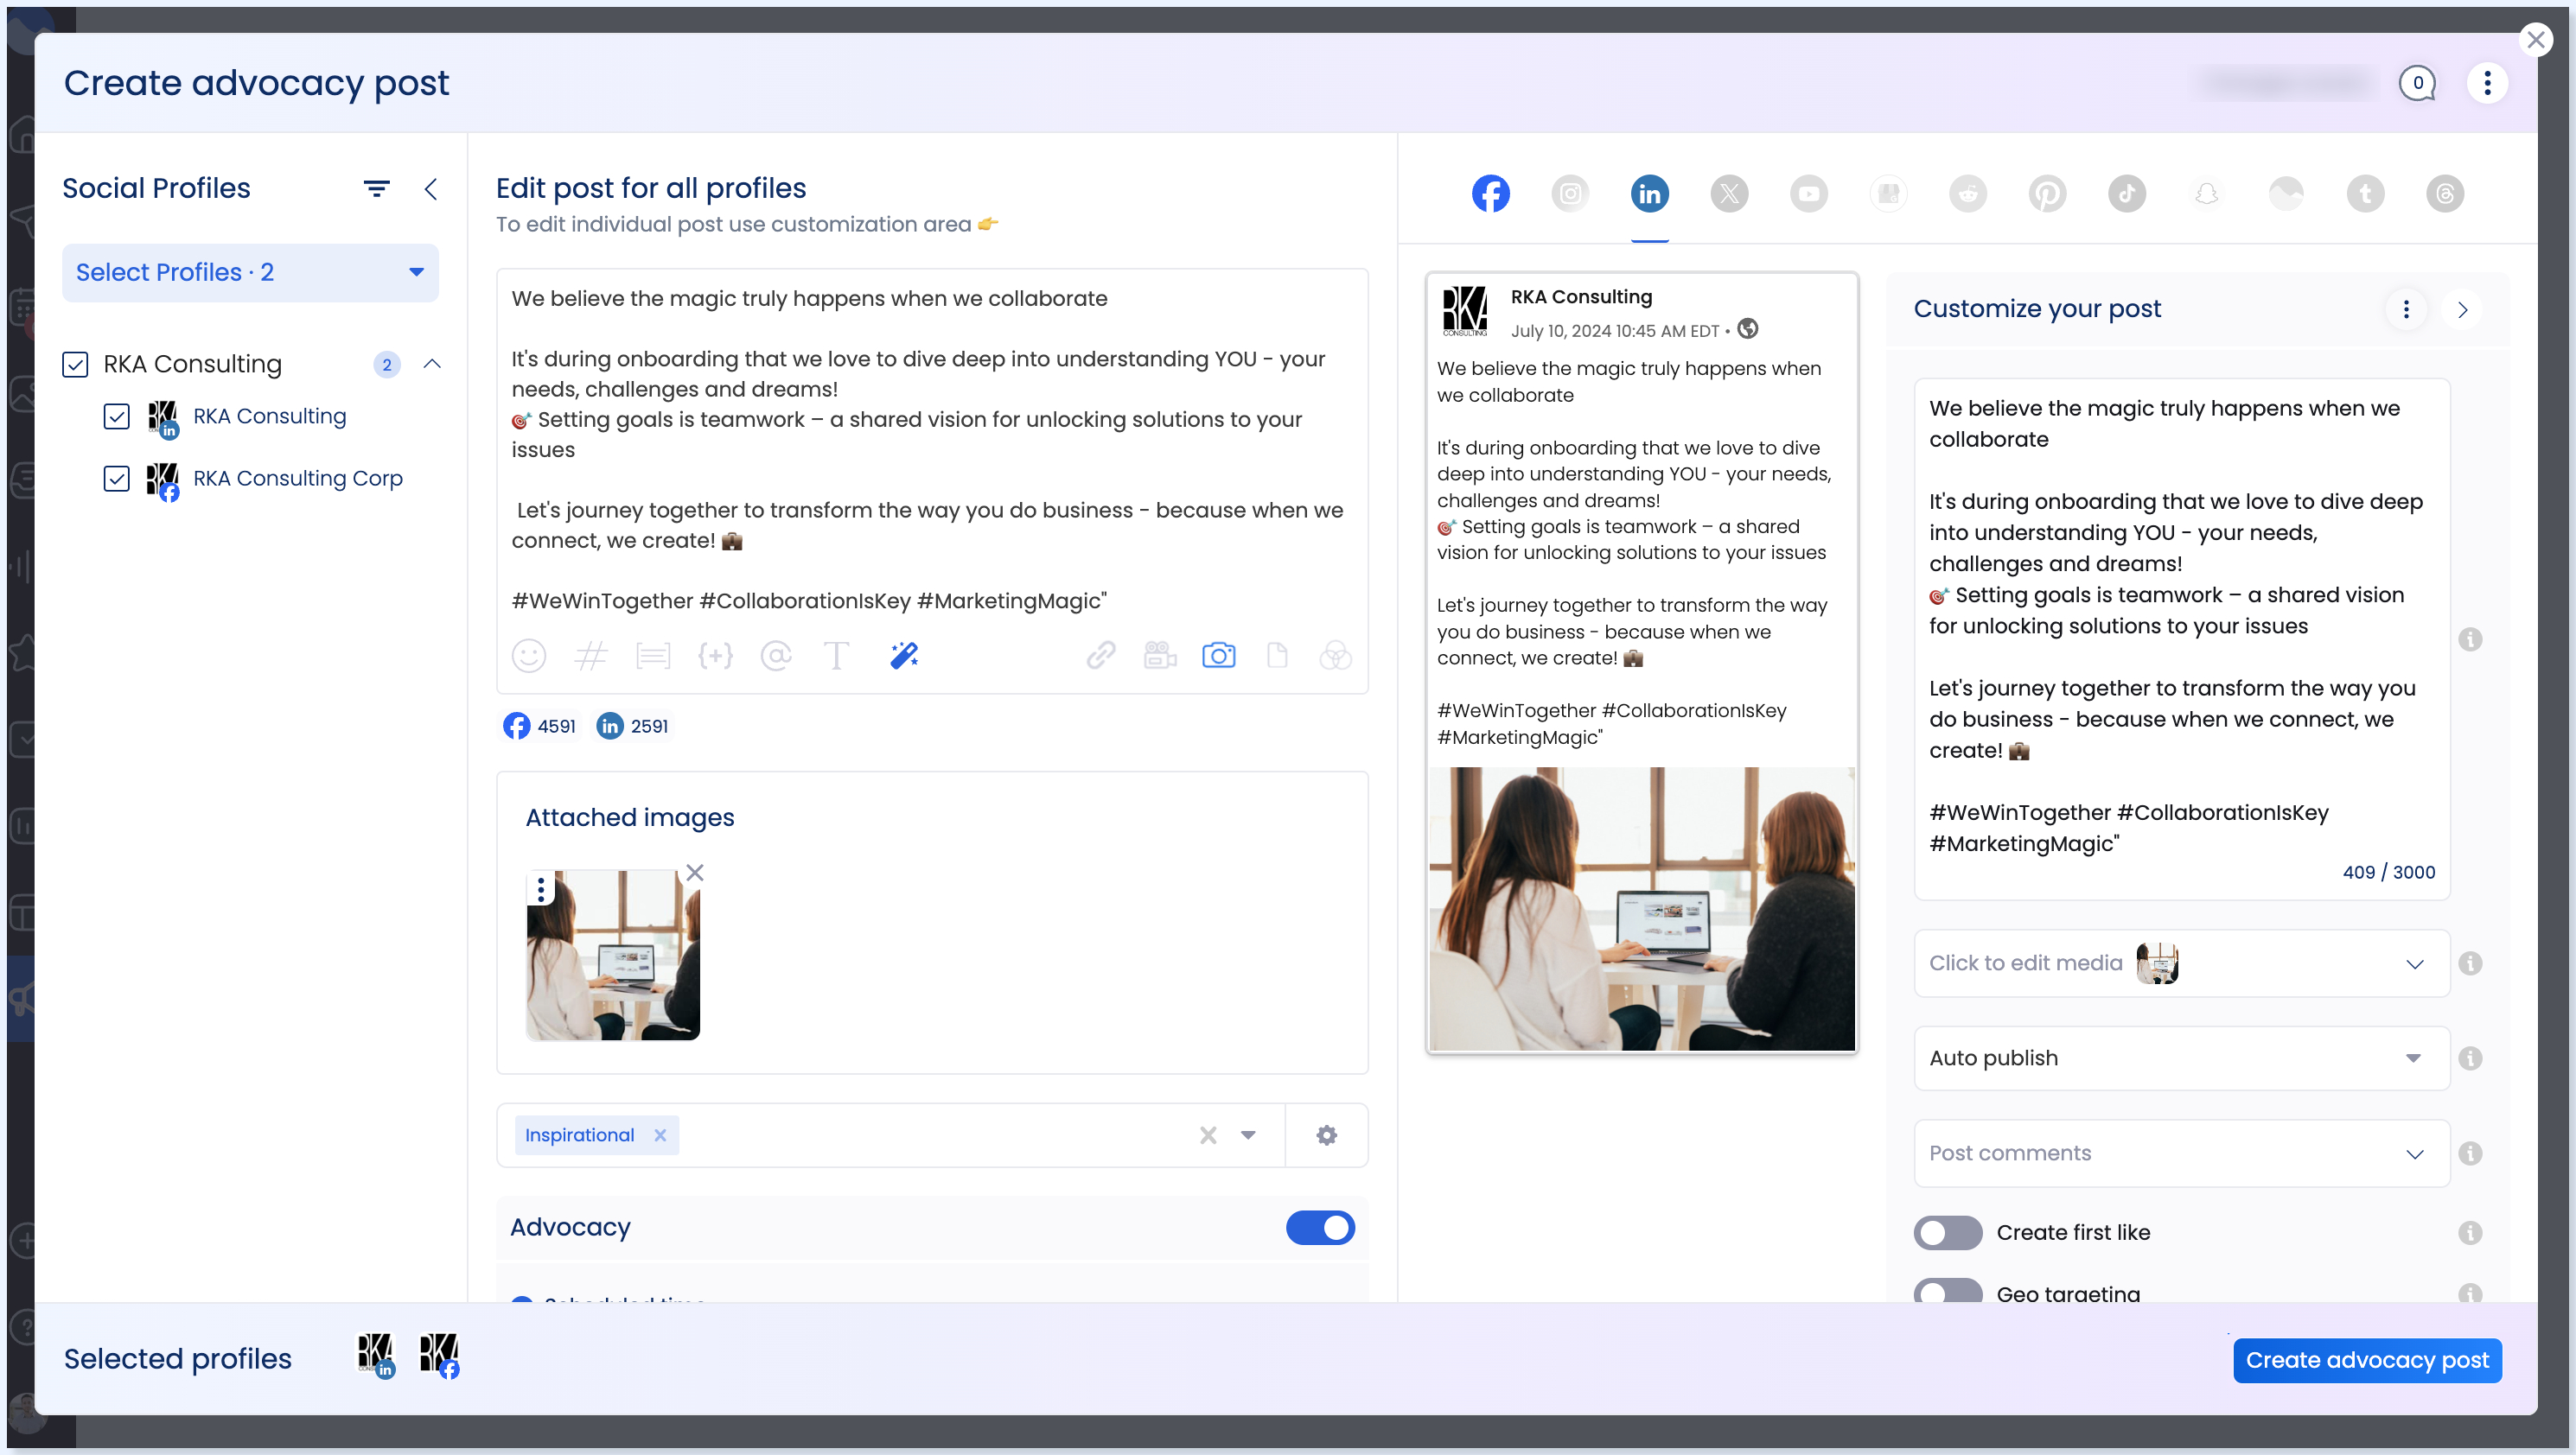Click in the main post text editor
This screenshot has height=1455, width=2576.
pos(932,449)
